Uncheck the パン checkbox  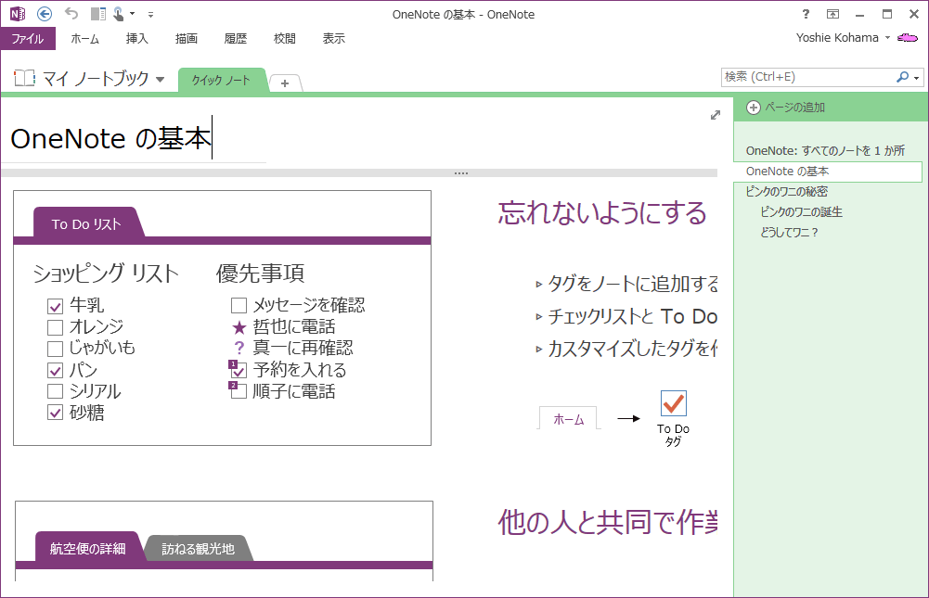click(55, 371)
